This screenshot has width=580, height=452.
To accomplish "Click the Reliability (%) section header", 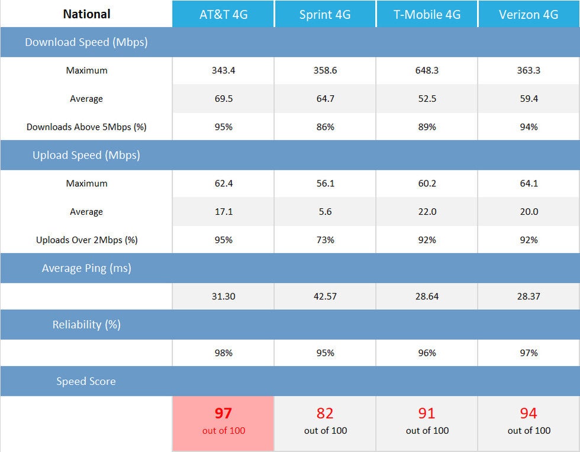I will click(x=86, y=325).
